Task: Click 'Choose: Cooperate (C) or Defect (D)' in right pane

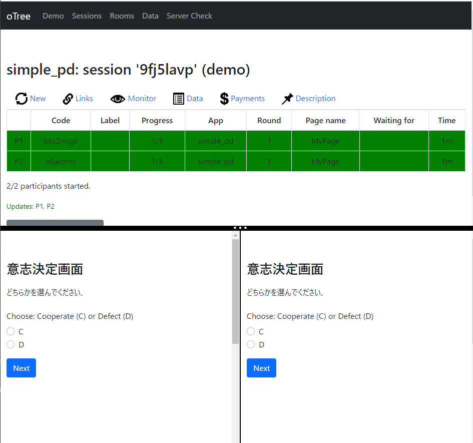Action: coord(310,316)
